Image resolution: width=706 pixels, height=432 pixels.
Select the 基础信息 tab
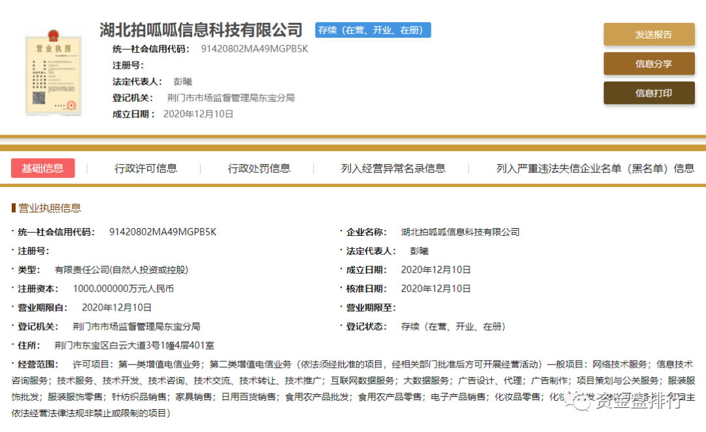pos(42,169)
